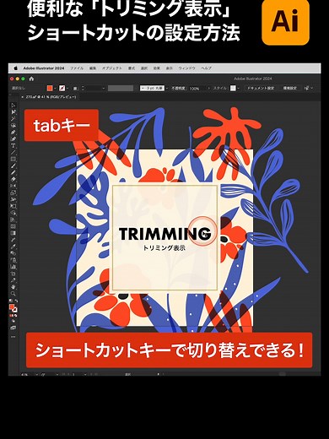Viewport: 329px width, 439px height.
Task: Click the graphic style swatch
Action: coord(233,89)
